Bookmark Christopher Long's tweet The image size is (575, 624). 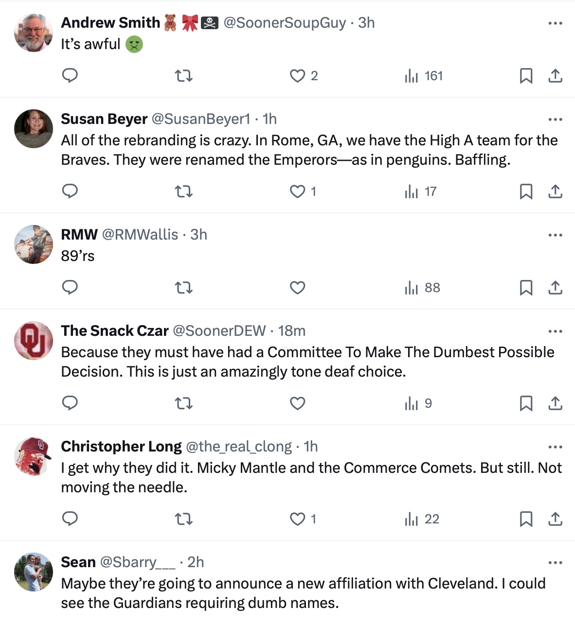click(x=526, y=519)
